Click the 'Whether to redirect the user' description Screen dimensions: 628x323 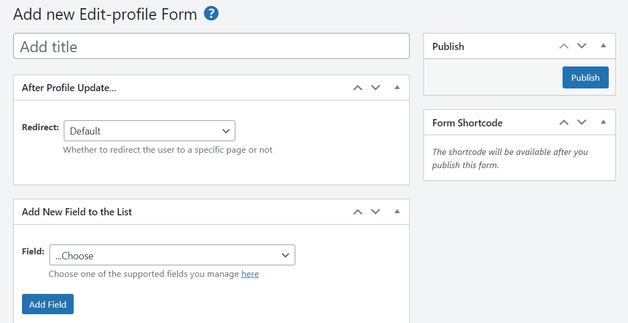point(168,150)
